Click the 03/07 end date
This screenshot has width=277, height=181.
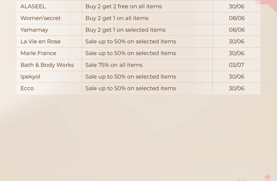pos(236,65)
